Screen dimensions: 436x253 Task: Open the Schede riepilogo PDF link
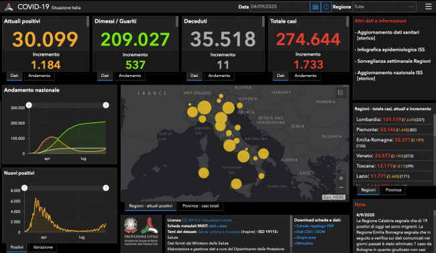pyautogui.click(x=315, y=226)
